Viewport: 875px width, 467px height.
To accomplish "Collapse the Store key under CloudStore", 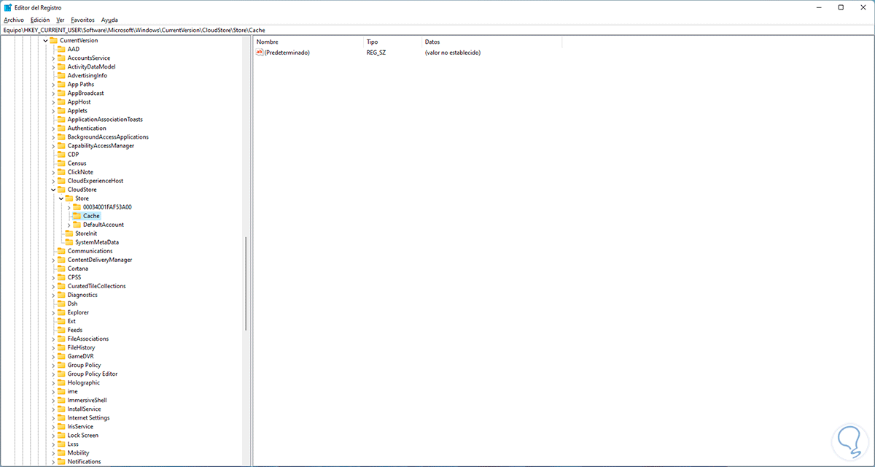I will 61,198.
